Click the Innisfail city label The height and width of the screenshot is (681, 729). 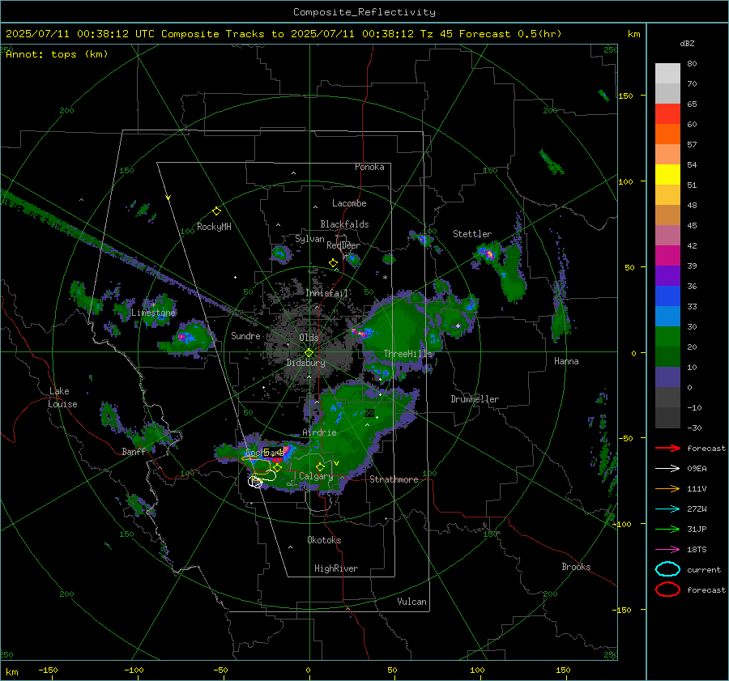(x=326, y=293)
